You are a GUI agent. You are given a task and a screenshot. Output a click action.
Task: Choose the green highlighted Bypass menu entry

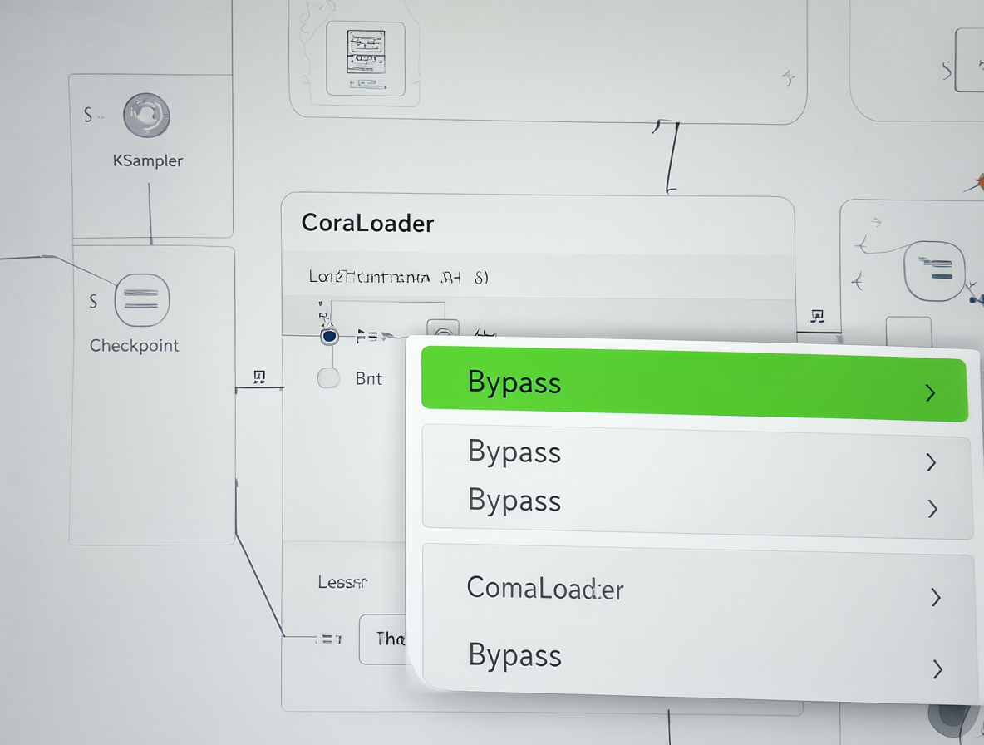tap(695, 384)
